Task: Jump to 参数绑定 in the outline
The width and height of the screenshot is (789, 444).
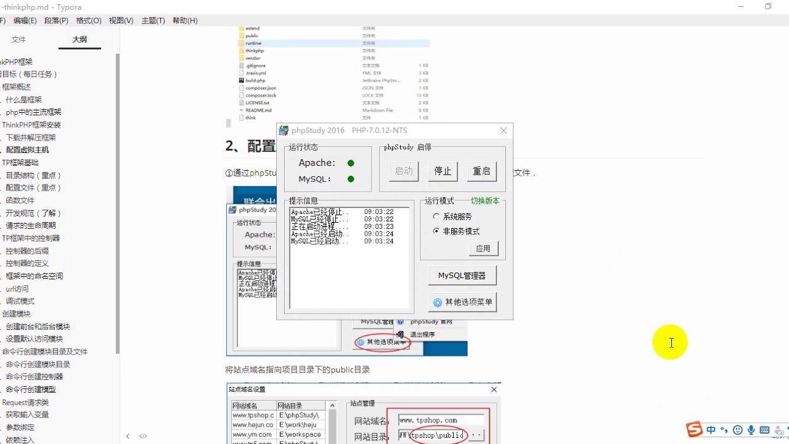Action: click(x=20, y=427)
